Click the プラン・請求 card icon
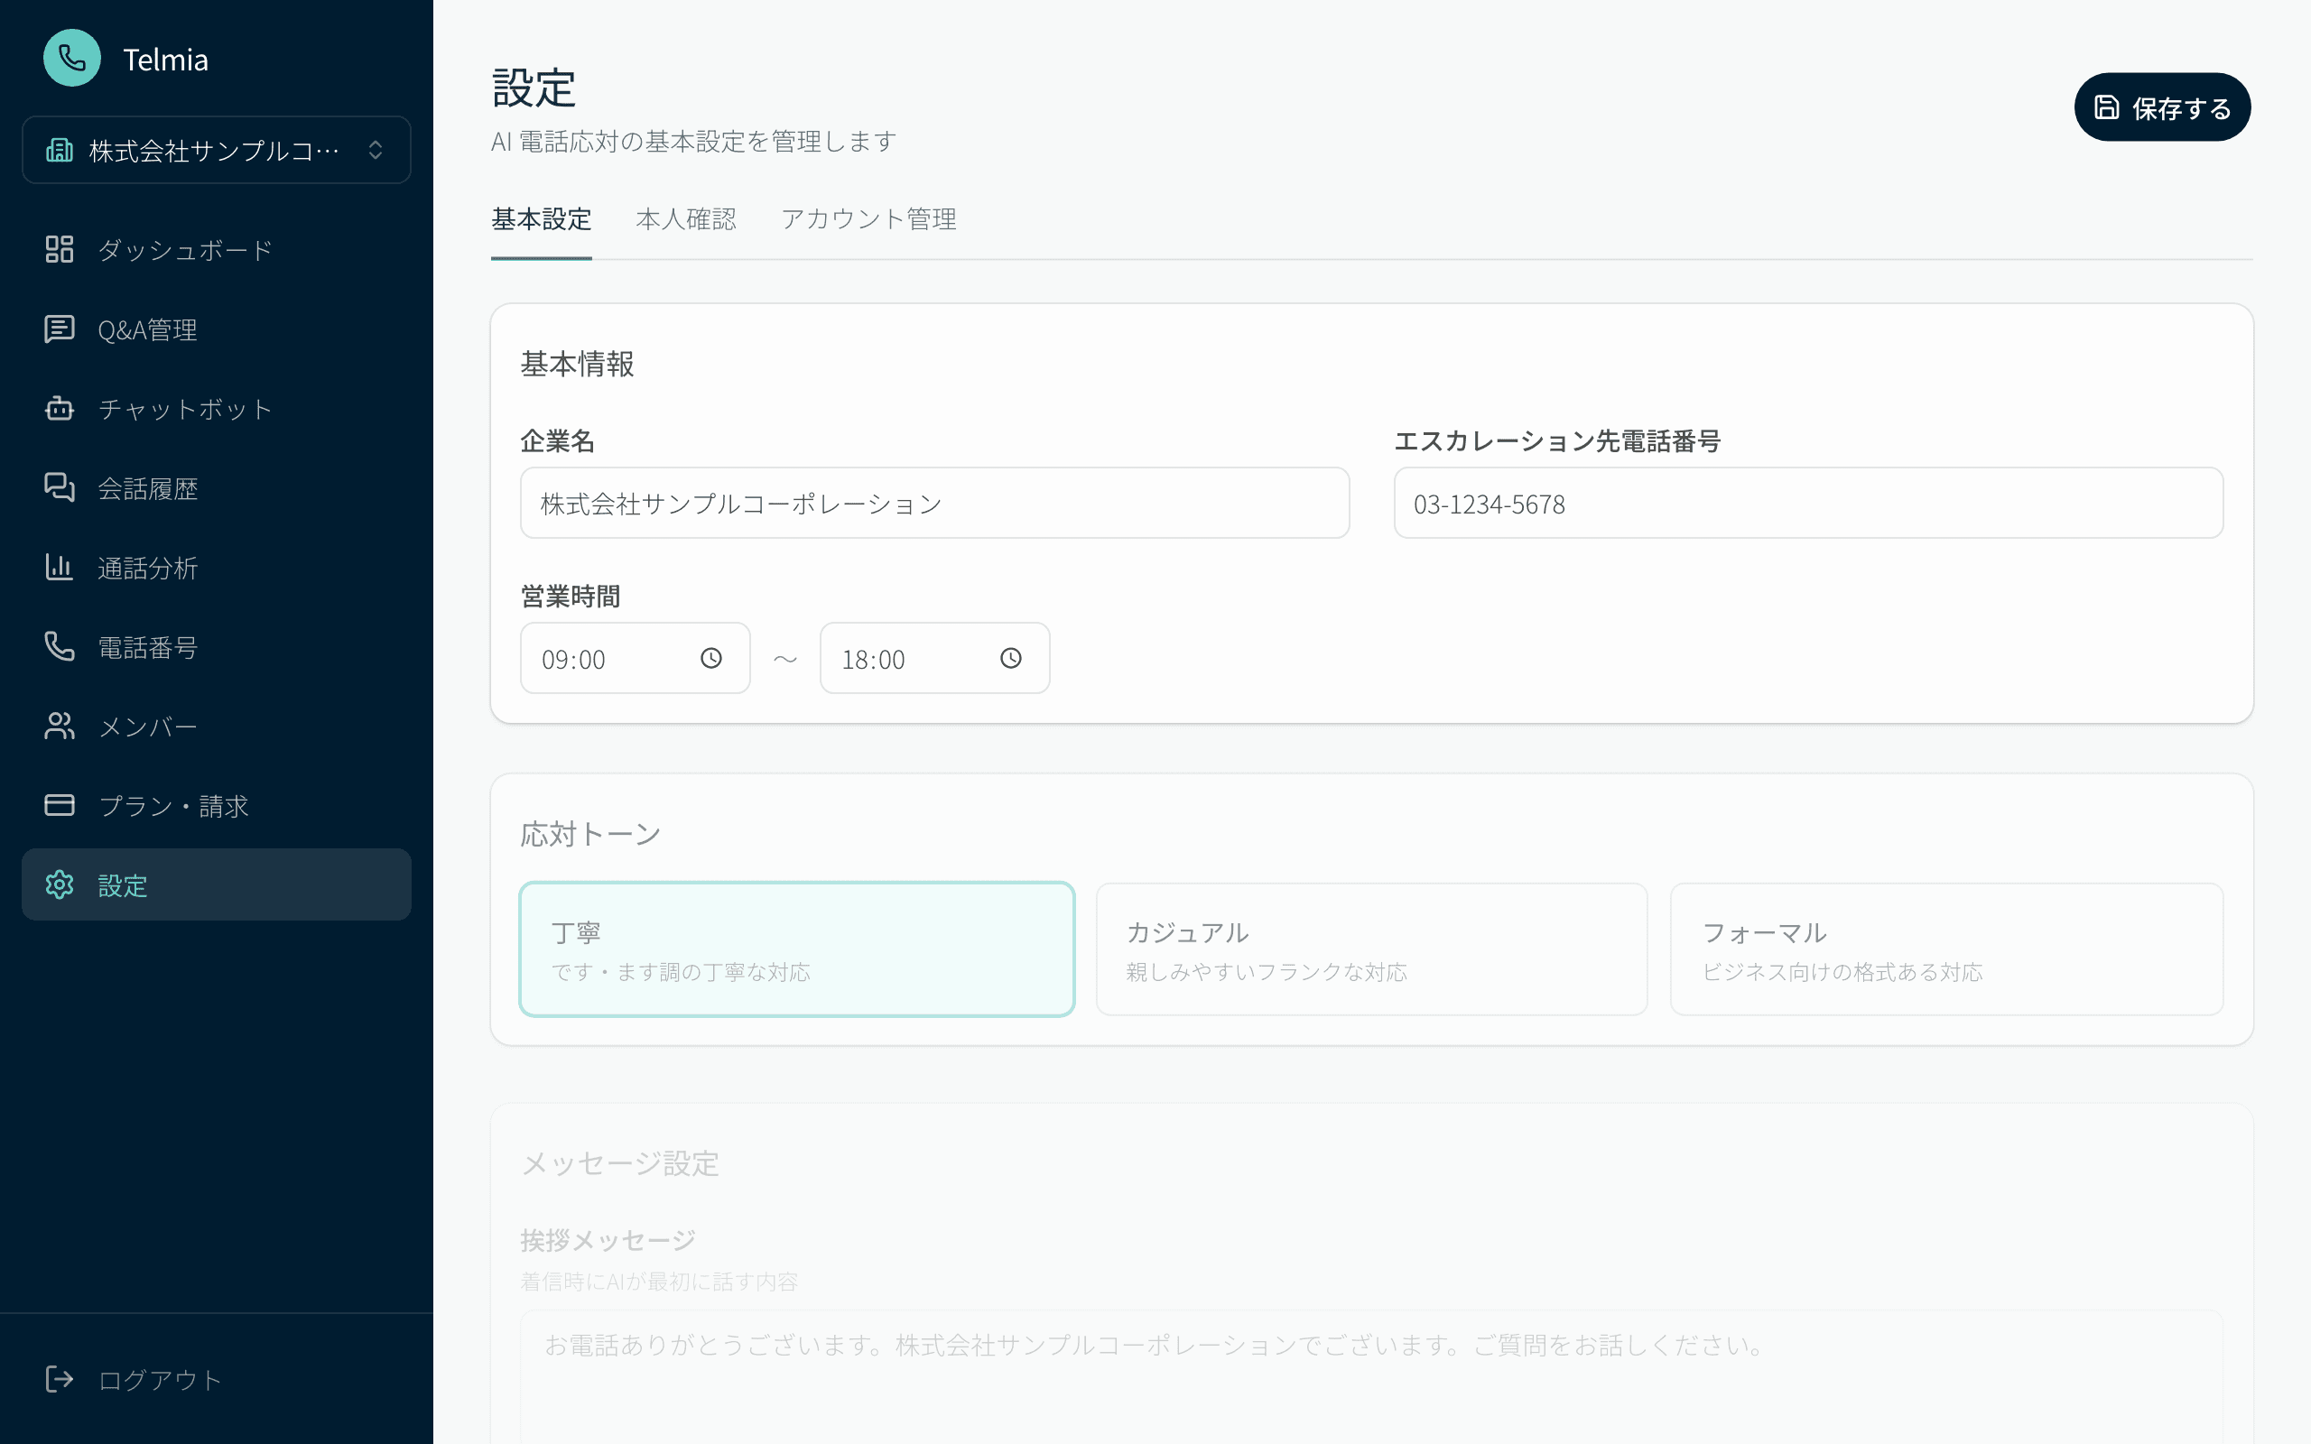2311x1444 pixels. 60,805
